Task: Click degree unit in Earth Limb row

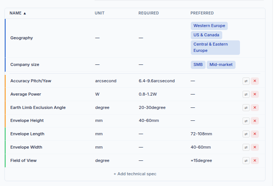Action: [x=102, y=107]
